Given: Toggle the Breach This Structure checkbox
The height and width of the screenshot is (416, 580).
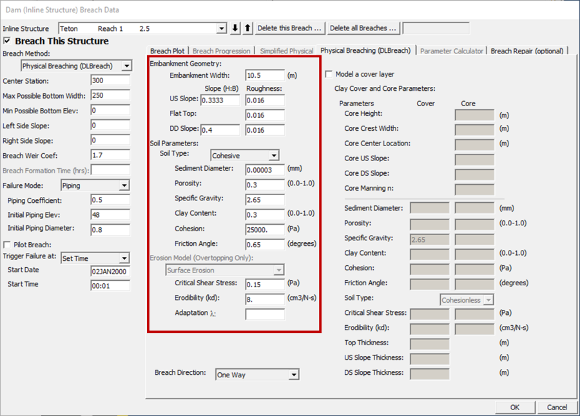Looking at the screenshot, I should click(7, 41).
